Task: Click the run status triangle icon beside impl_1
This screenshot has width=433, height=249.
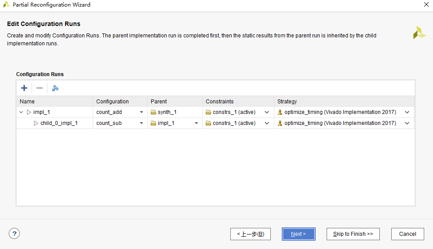Action: point(29,112)
